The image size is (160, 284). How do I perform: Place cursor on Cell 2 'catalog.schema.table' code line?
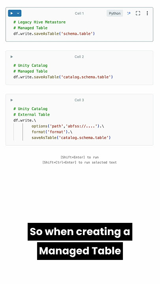tap(63, 77)
